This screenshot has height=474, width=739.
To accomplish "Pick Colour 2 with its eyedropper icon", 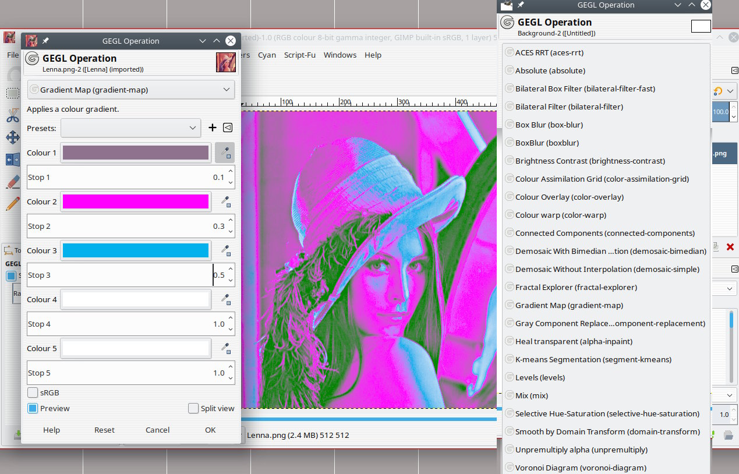I will (x=225, y=201).
